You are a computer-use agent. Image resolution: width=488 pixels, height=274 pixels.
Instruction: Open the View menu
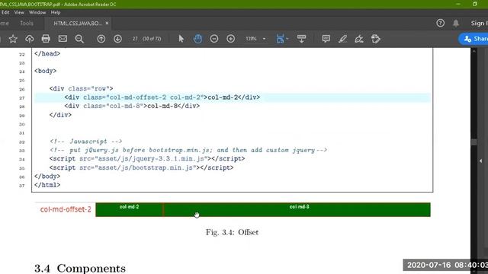click(19, 12)
